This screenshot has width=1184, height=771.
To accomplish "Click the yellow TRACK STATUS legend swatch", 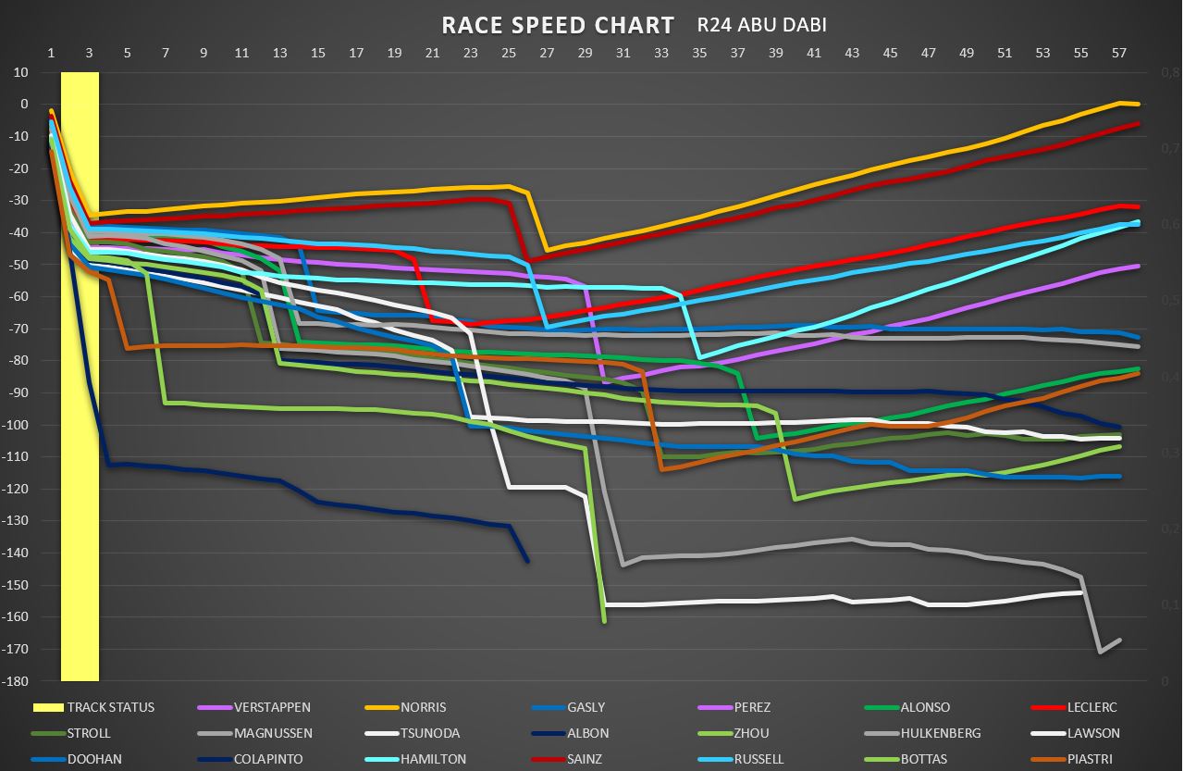I will [x=46, y=707].
